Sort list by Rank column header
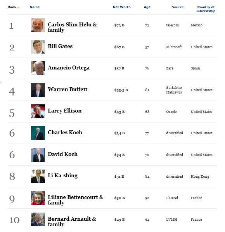Image resolution: width=225 pixels, height=232 pixels. pos(12,7)
